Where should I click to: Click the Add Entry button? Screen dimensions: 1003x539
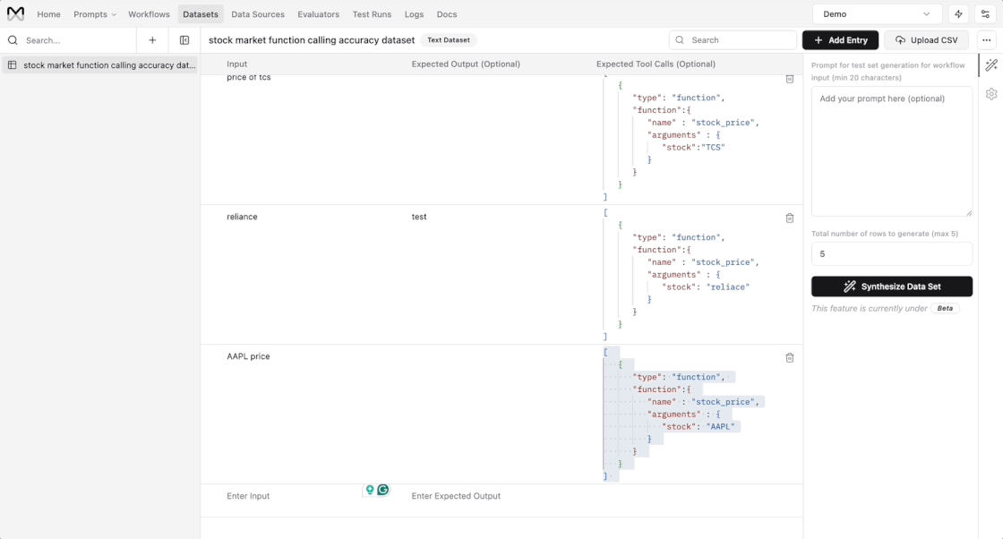tap(841, 40)
